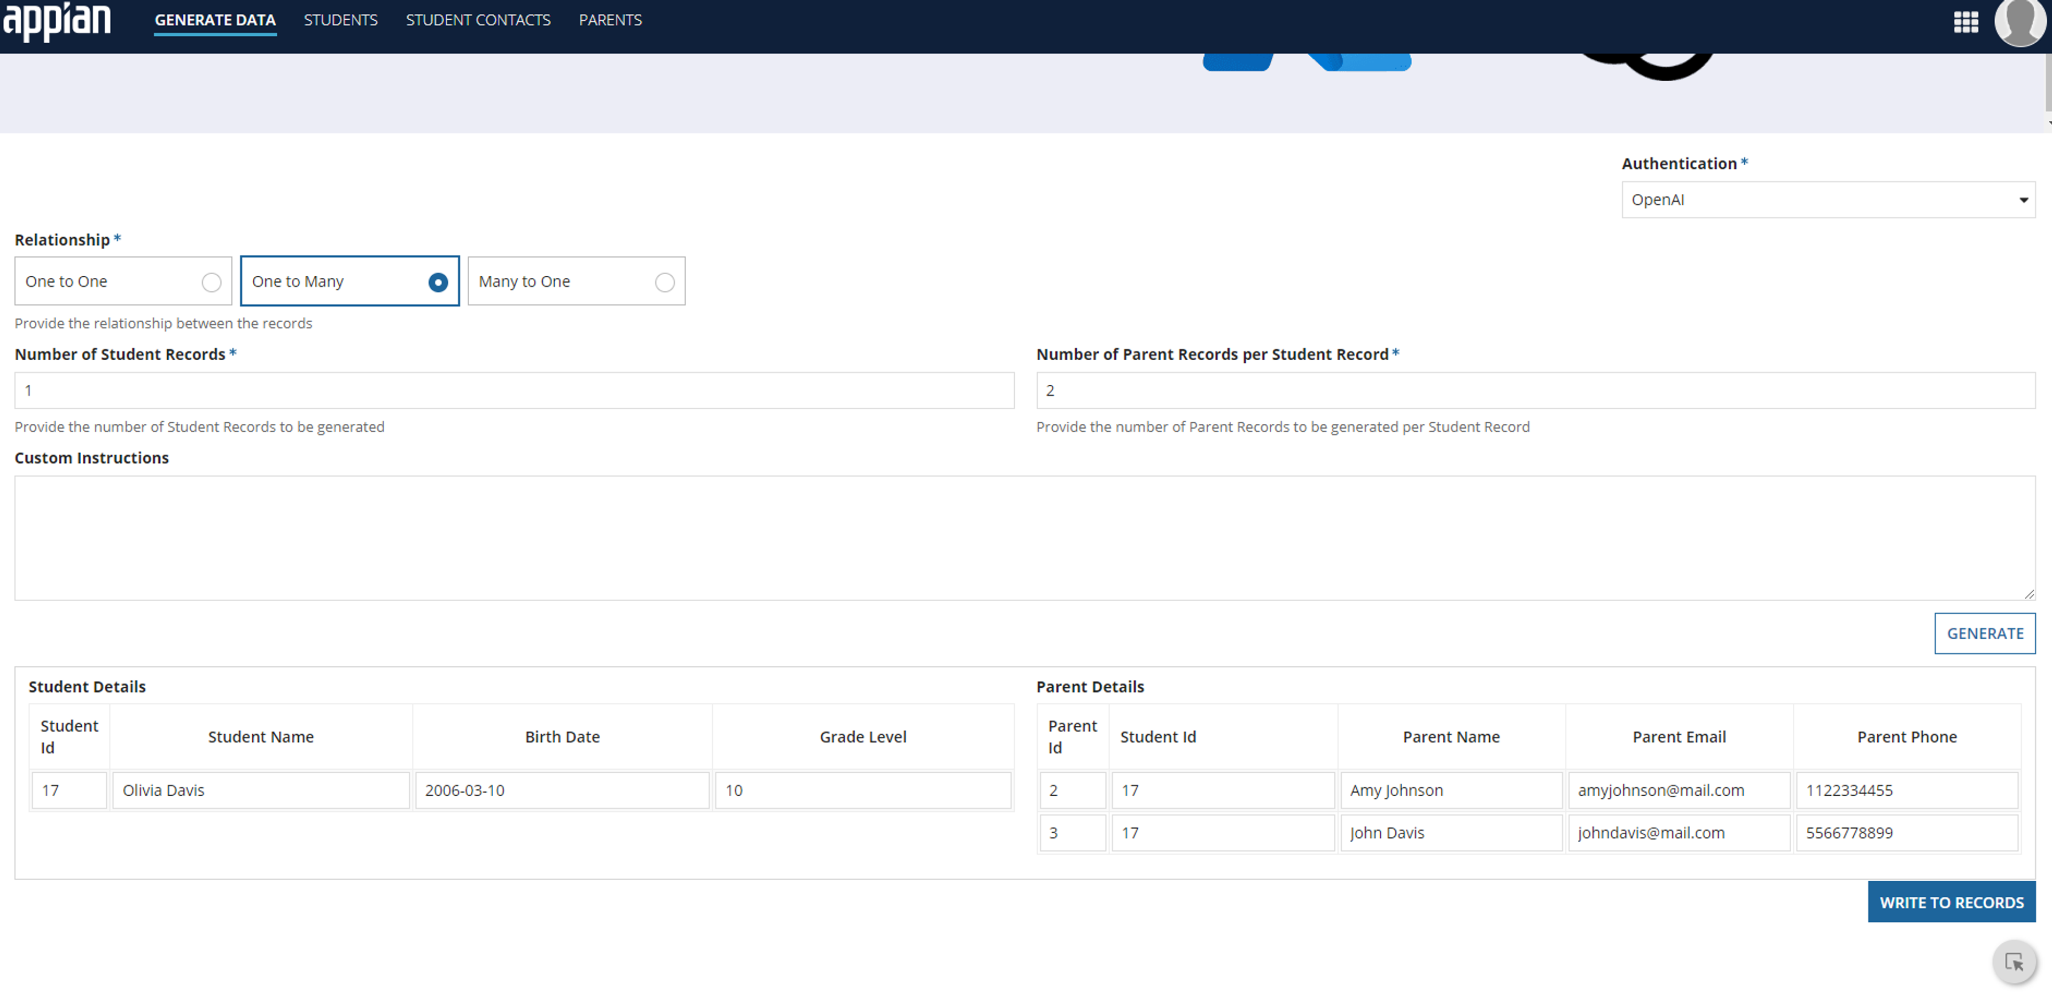Edit the Grade Level 10 field

pos(862,790)
